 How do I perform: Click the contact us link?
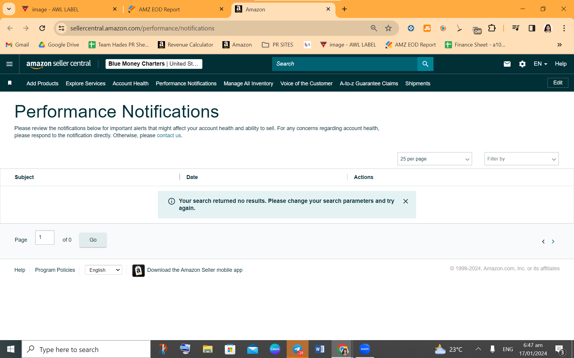169,135
